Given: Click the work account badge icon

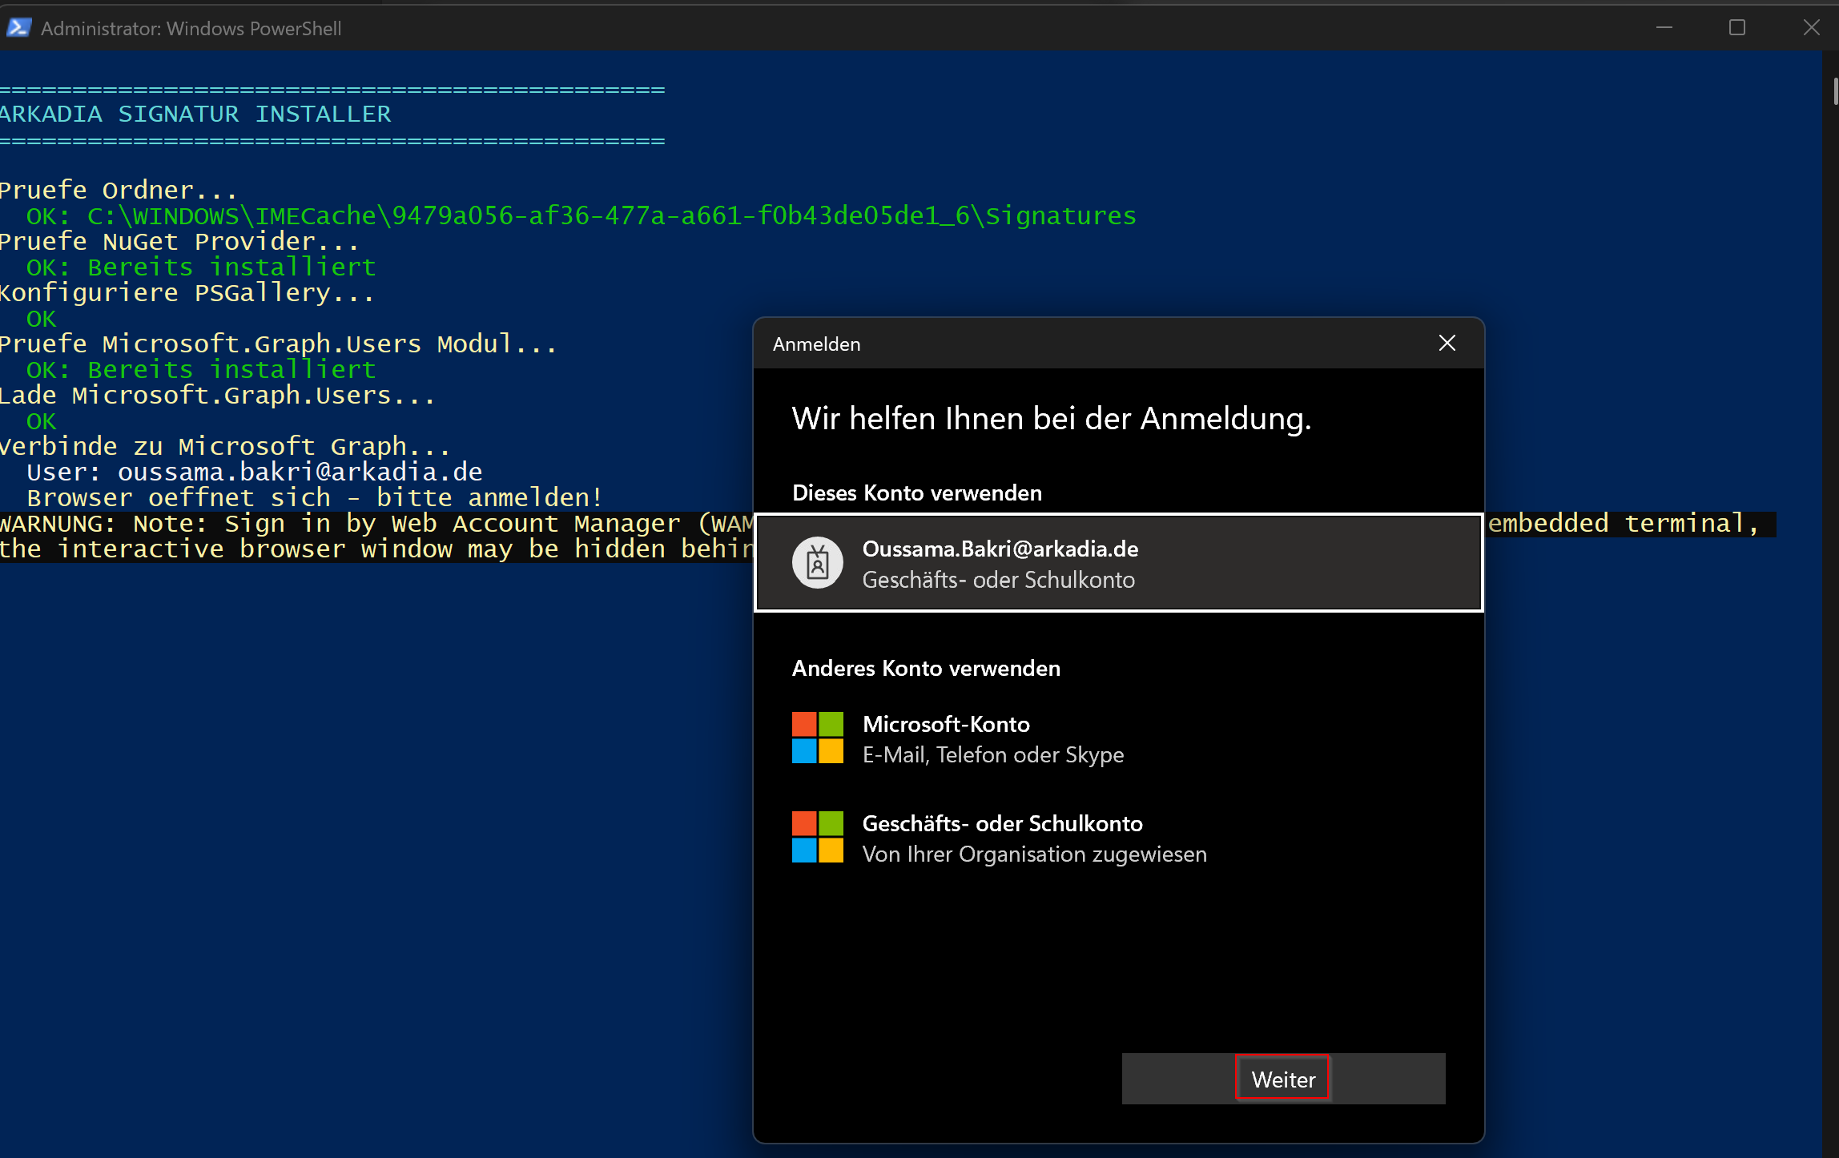Looking at the screenshot, I should [x=817, y=563].
